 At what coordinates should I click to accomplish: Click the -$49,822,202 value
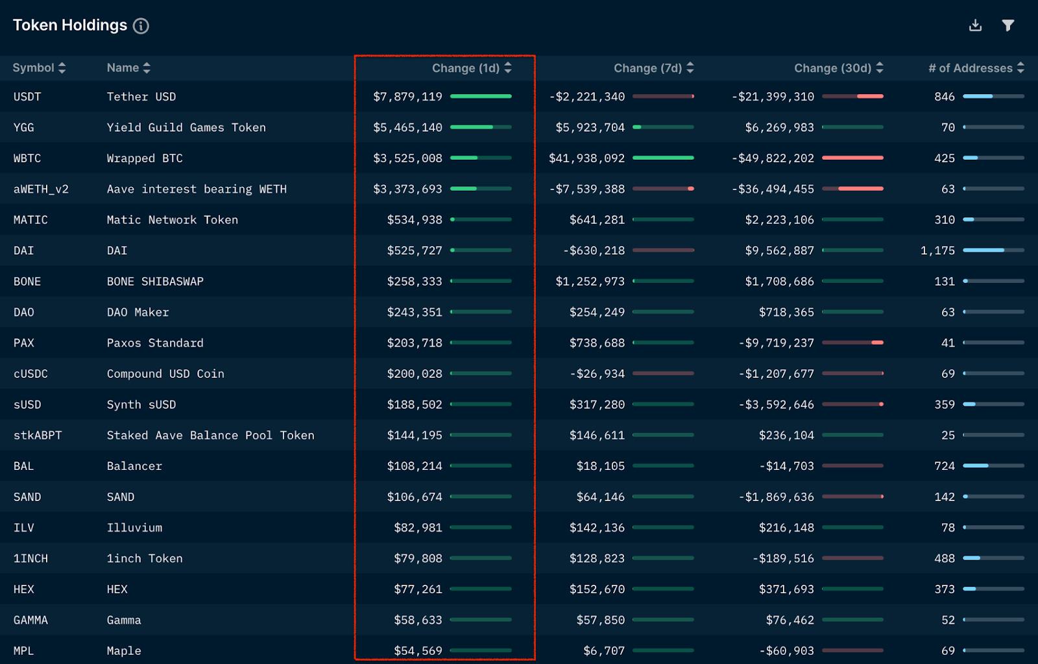[773, 158]
